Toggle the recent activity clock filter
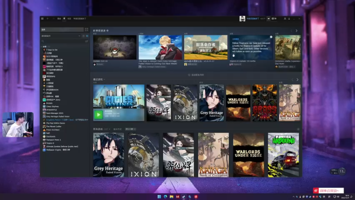 click(83, 36)
